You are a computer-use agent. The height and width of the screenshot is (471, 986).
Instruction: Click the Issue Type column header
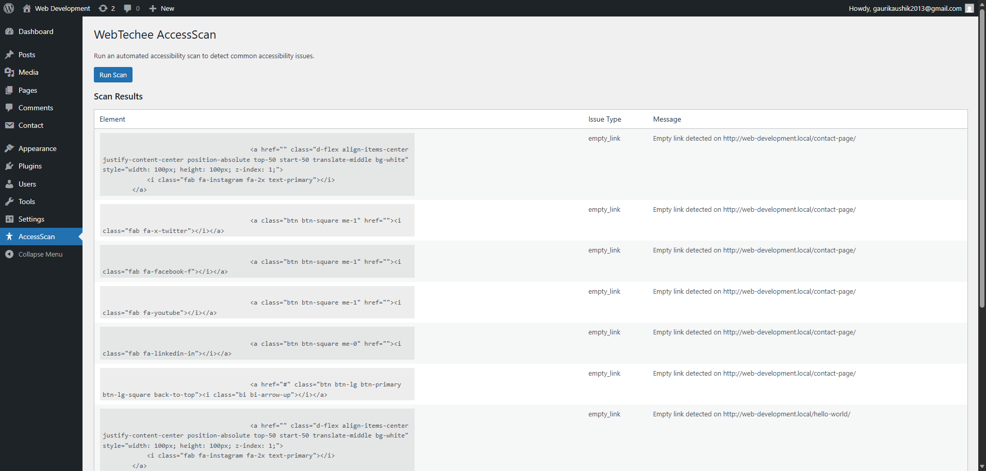(604, 119)
